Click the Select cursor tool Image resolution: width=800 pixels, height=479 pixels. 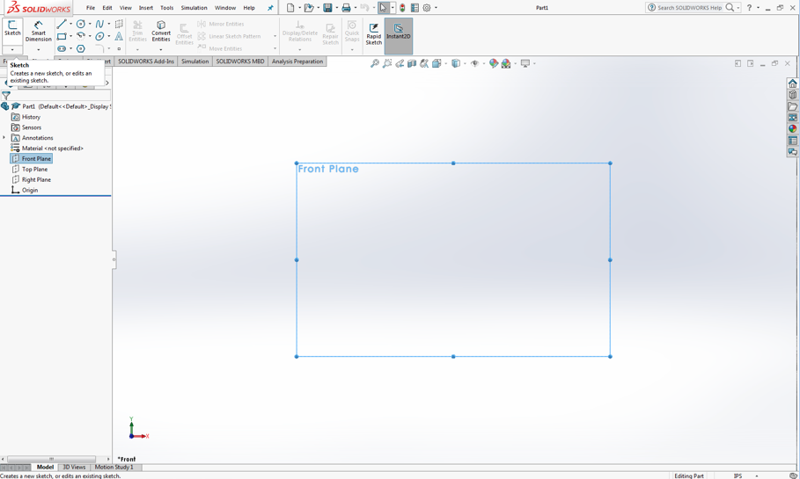[x=383, y=8]
